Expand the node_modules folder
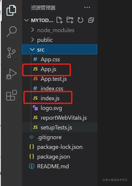This screenshot has width=132, height=186. pos(60,30)
